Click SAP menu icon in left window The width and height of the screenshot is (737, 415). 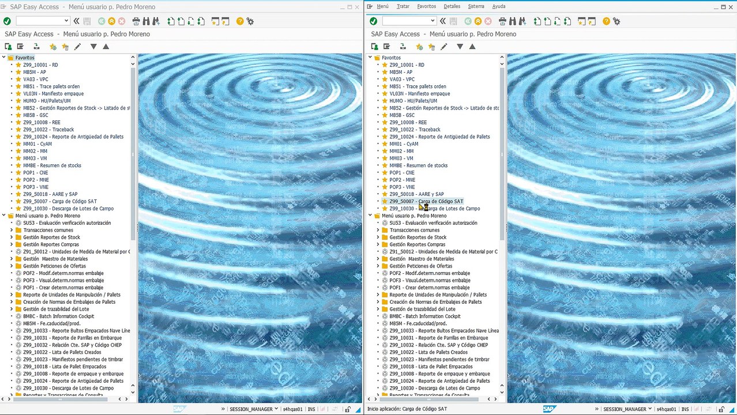click(x=20, y=47)
